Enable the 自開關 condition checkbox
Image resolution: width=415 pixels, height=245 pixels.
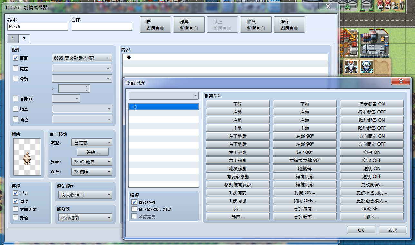click(x=15, y=99)
